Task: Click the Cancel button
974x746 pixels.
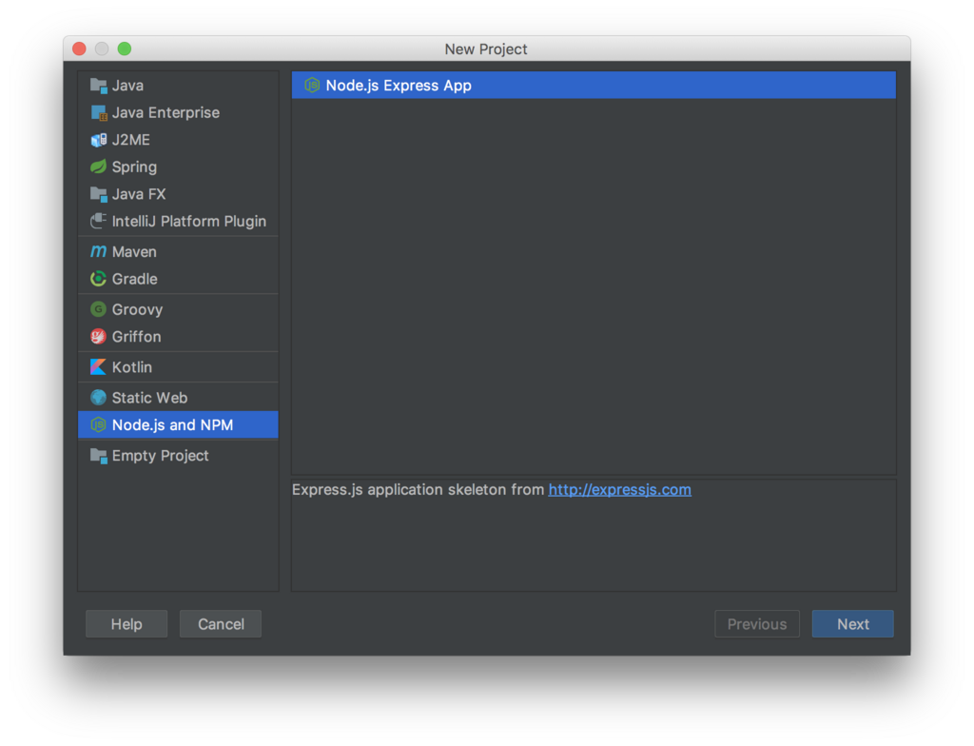Action: click(221, 624)
